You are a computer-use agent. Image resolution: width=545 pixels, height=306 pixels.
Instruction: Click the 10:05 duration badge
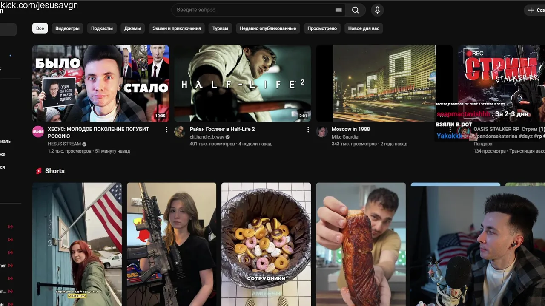(x=160, y=116)
